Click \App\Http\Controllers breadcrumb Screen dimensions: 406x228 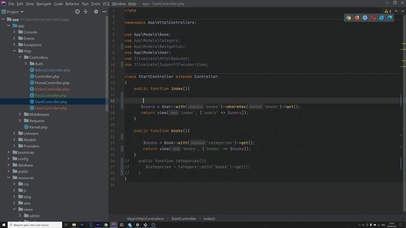coord(145,218)
